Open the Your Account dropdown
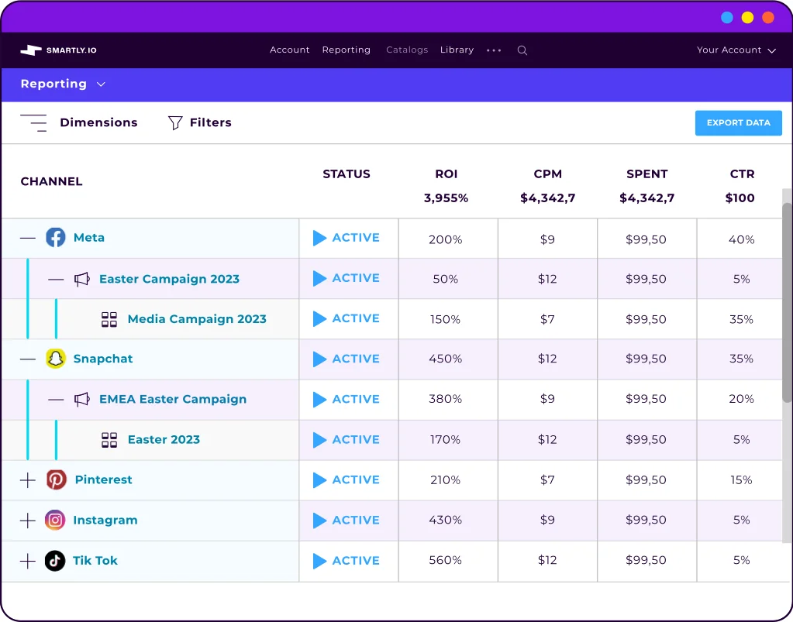The image size is (793, 622). pos(734,50)
